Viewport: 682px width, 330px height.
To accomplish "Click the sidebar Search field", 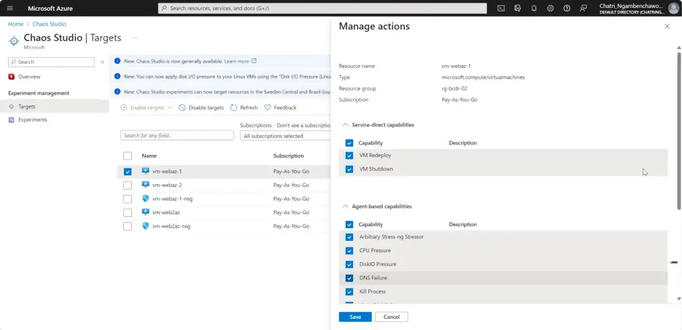I will [51, 62].
